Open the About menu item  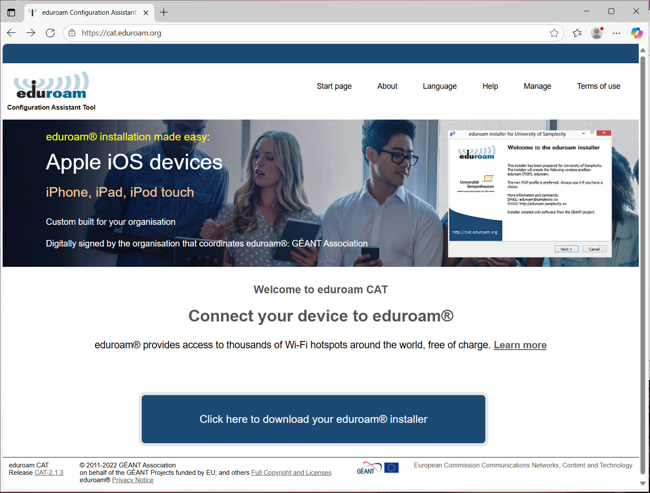click(x=387, y=86)
